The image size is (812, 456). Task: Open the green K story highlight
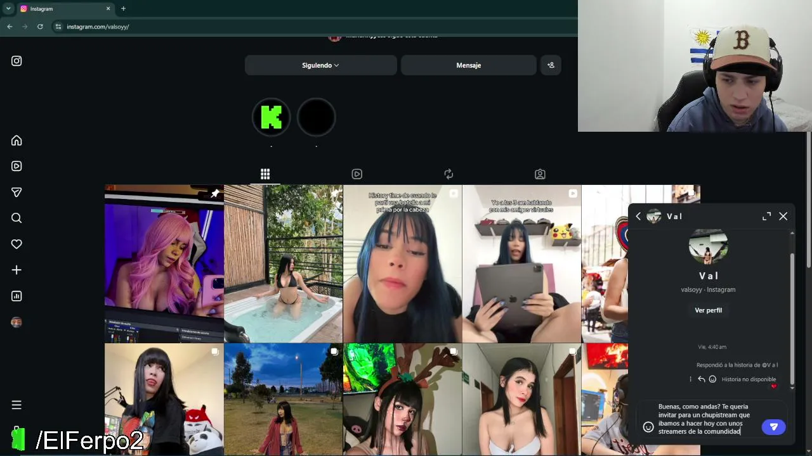click(272, 117)
